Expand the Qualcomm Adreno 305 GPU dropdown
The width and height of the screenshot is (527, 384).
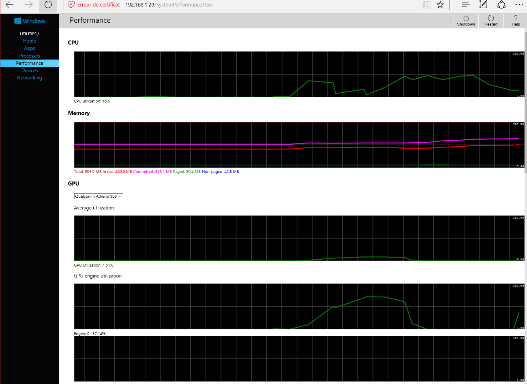(x=99, y=196)
